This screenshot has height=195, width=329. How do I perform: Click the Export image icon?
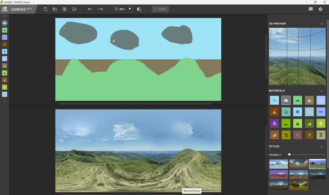pyautogui.click(x=75, y=9)
